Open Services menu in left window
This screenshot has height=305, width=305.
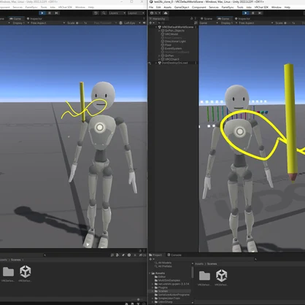click(x=18, y=7)
